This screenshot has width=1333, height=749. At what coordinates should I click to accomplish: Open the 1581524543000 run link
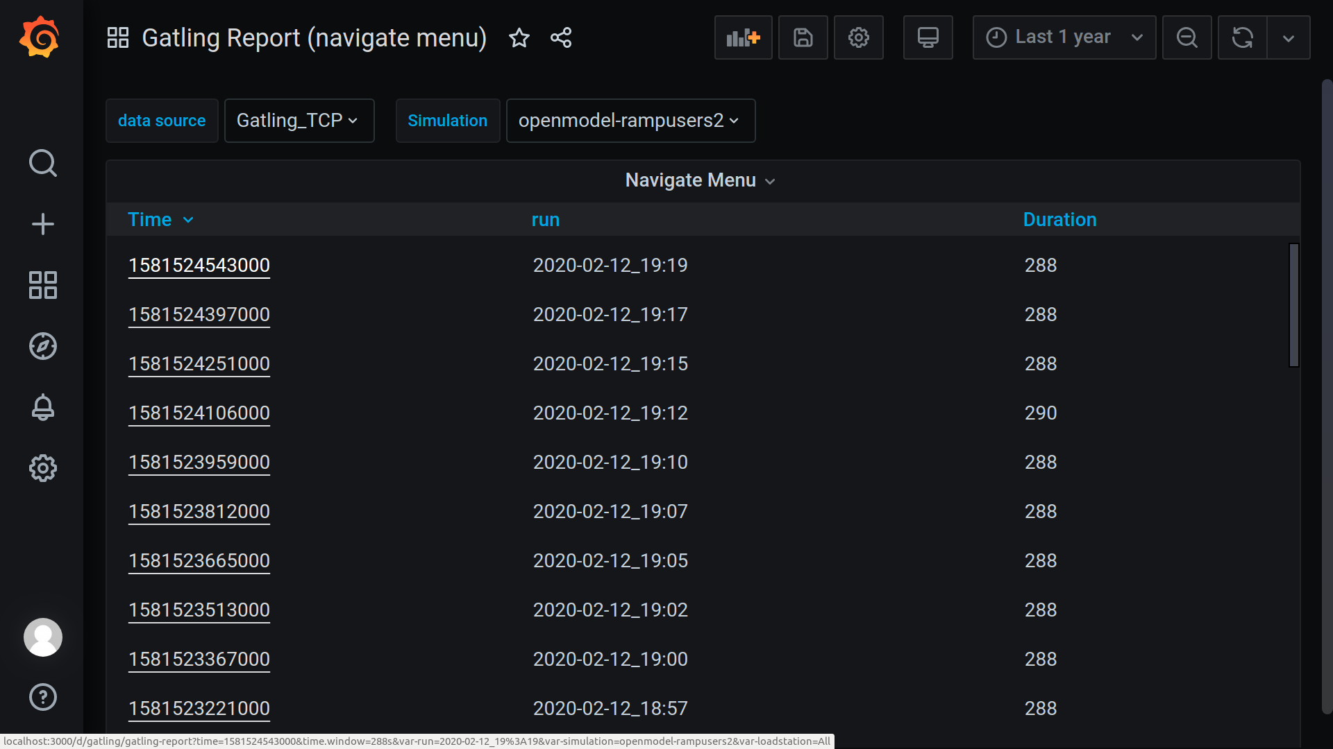[x=199, y=266]
